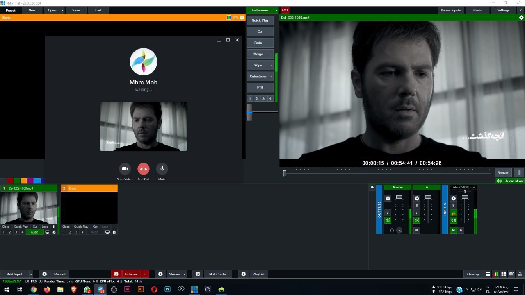Open output window settings gear
This screenshot has height=295, width=525.
[x=521, y=18]
